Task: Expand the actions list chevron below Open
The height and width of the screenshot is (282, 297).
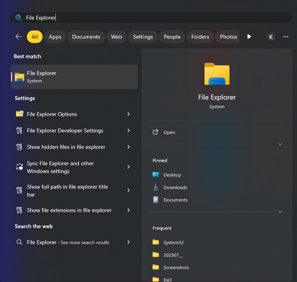Action: pos(280,144)
